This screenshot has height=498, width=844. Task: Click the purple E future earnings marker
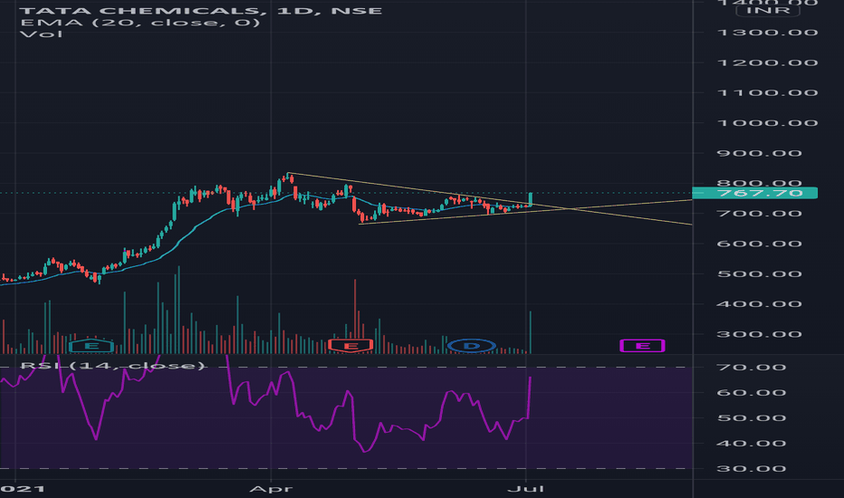pyautogui.click(x=642, y=346)
